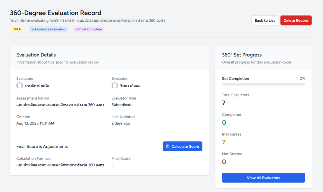Click the yellow OPEN status badge
The image size is (323, 192).
coord(17,29)
